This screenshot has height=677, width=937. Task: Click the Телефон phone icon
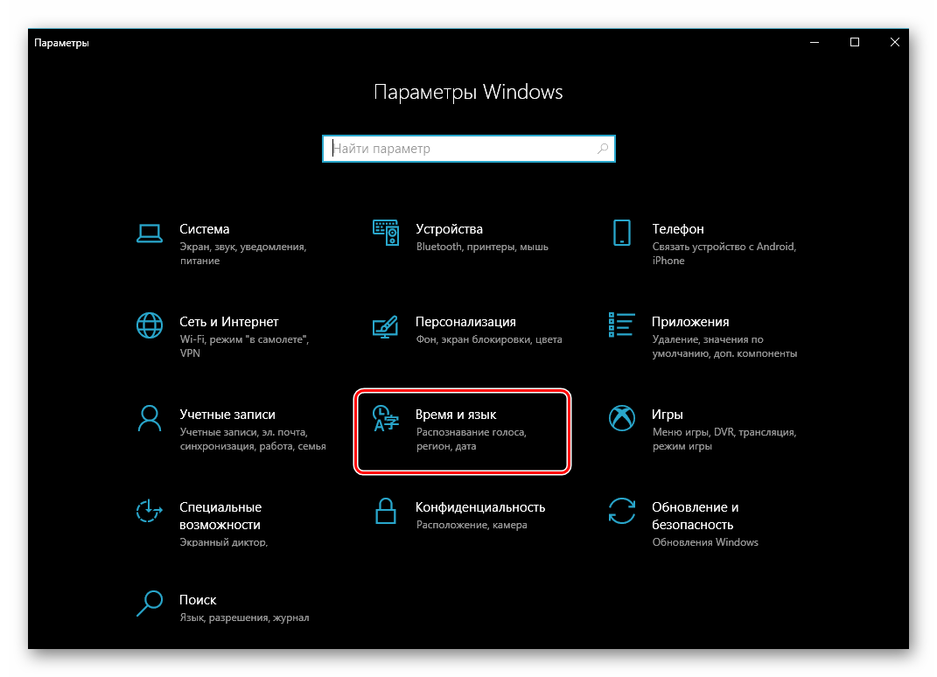pos(621,232)
